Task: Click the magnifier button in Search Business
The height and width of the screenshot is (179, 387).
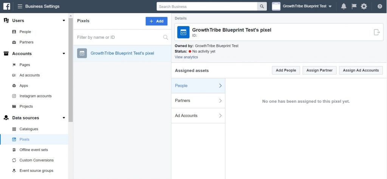Action: pos(262,6)
